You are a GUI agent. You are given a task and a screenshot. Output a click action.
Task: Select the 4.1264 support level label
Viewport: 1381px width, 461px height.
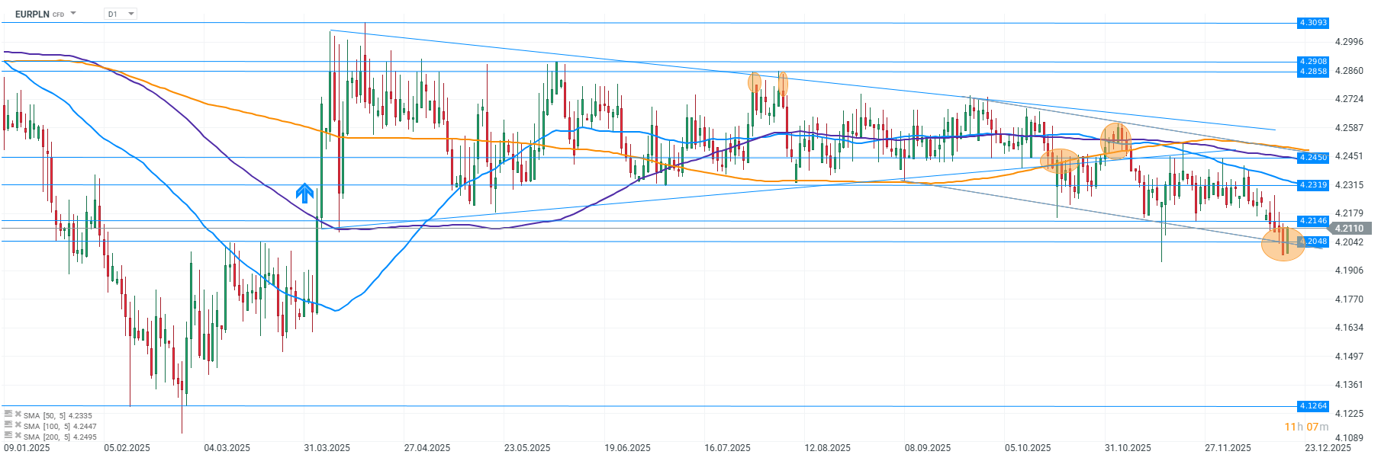point(1313,406)
